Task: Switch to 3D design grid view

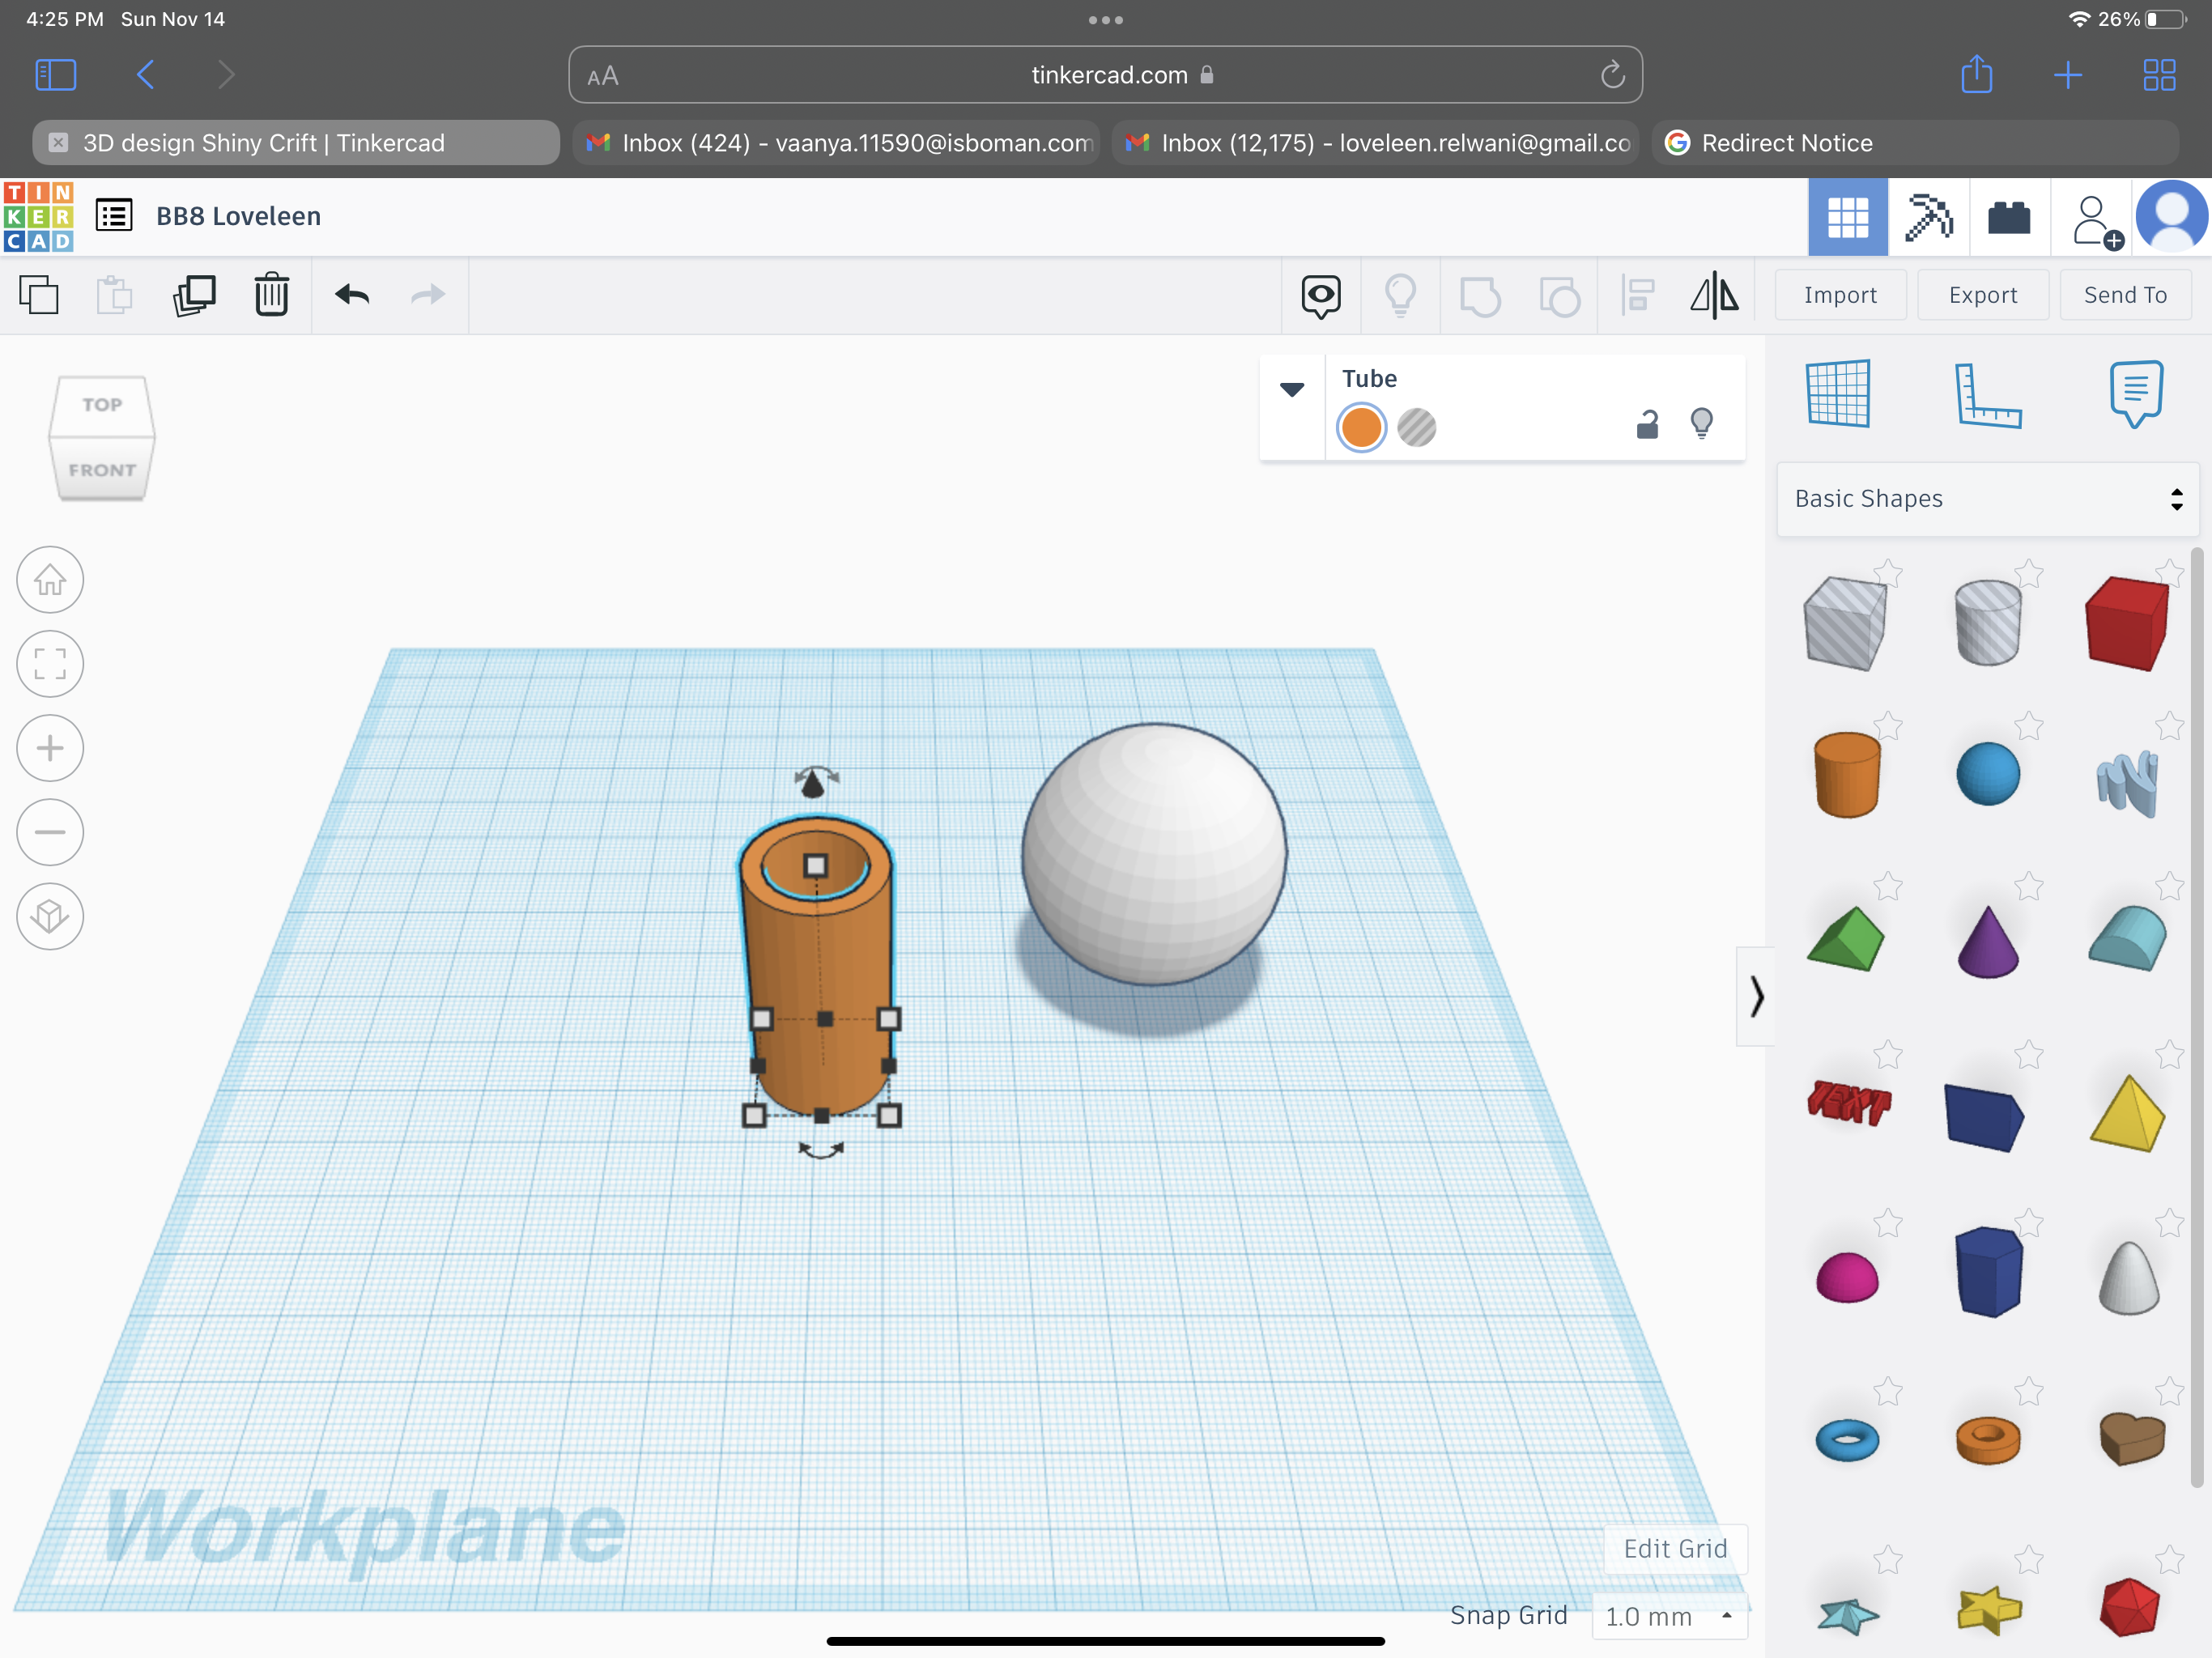Action: [x=1848, y=217]
